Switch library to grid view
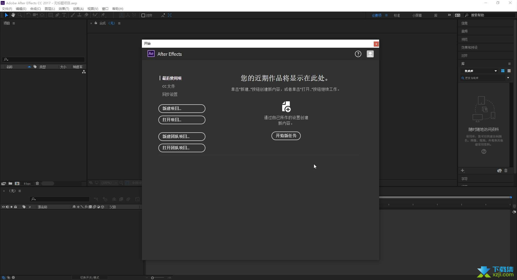The height and width of the screenshot is (280, 517). click(503, 71)
